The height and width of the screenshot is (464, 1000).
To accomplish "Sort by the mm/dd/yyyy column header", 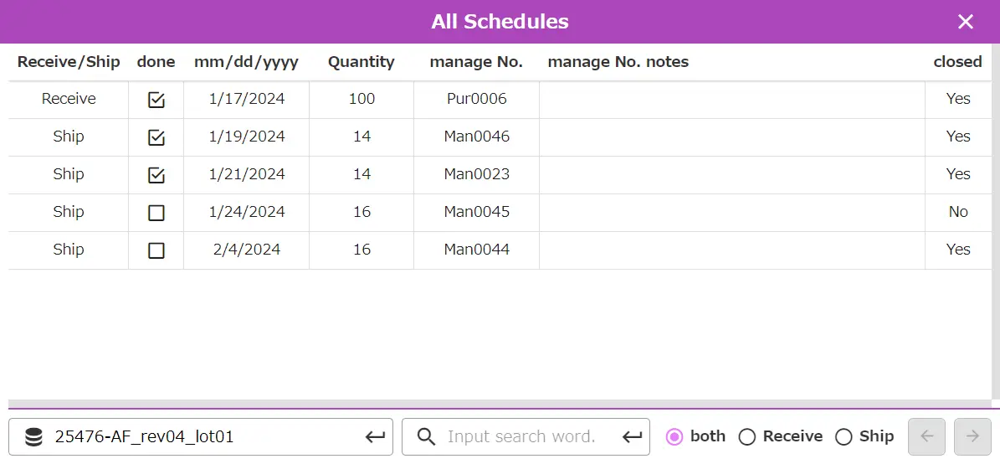I will coord(246,62).
